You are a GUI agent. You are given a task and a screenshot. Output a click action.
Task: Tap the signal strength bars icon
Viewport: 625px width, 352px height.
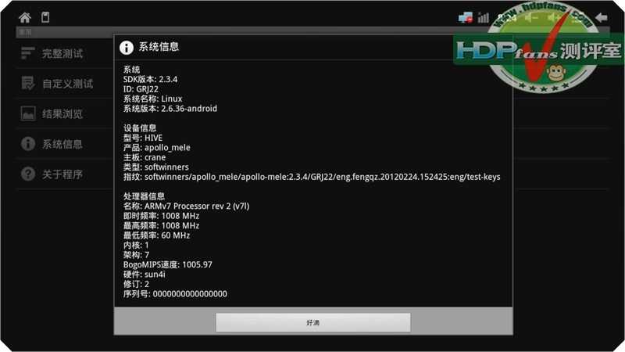pyautogui.click(x=484, y=17)
